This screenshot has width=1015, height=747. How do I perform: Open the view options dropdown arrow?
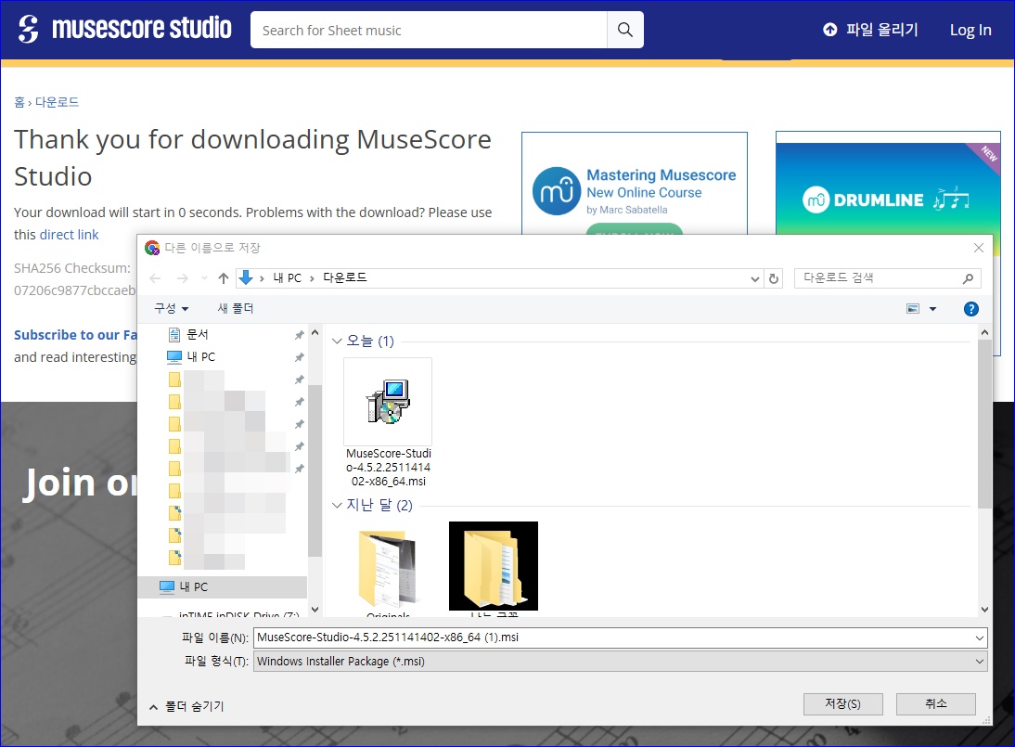pos(932,309)
